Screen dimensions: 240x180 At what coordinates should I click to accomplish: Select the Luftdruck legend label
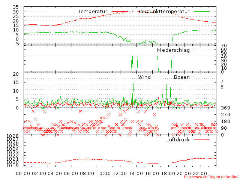pyautogui.click(x=178, y=139)
